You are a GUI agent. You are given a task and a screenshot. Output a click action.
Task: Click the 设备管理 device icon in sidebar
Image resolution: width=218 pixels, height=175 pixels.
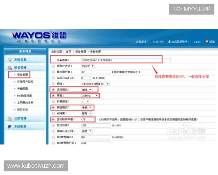10,68
